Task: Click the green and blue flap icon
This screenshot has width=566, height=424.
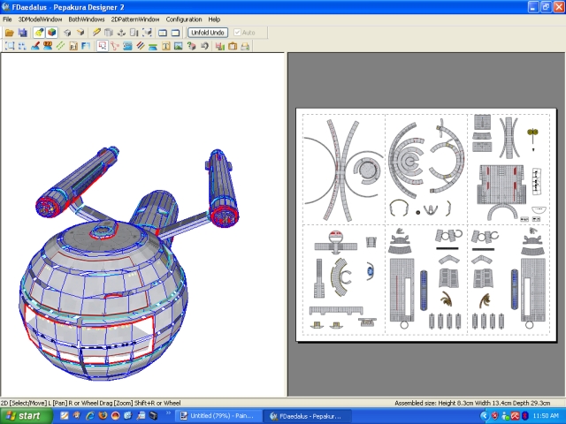Action: (x=153, y=46)
